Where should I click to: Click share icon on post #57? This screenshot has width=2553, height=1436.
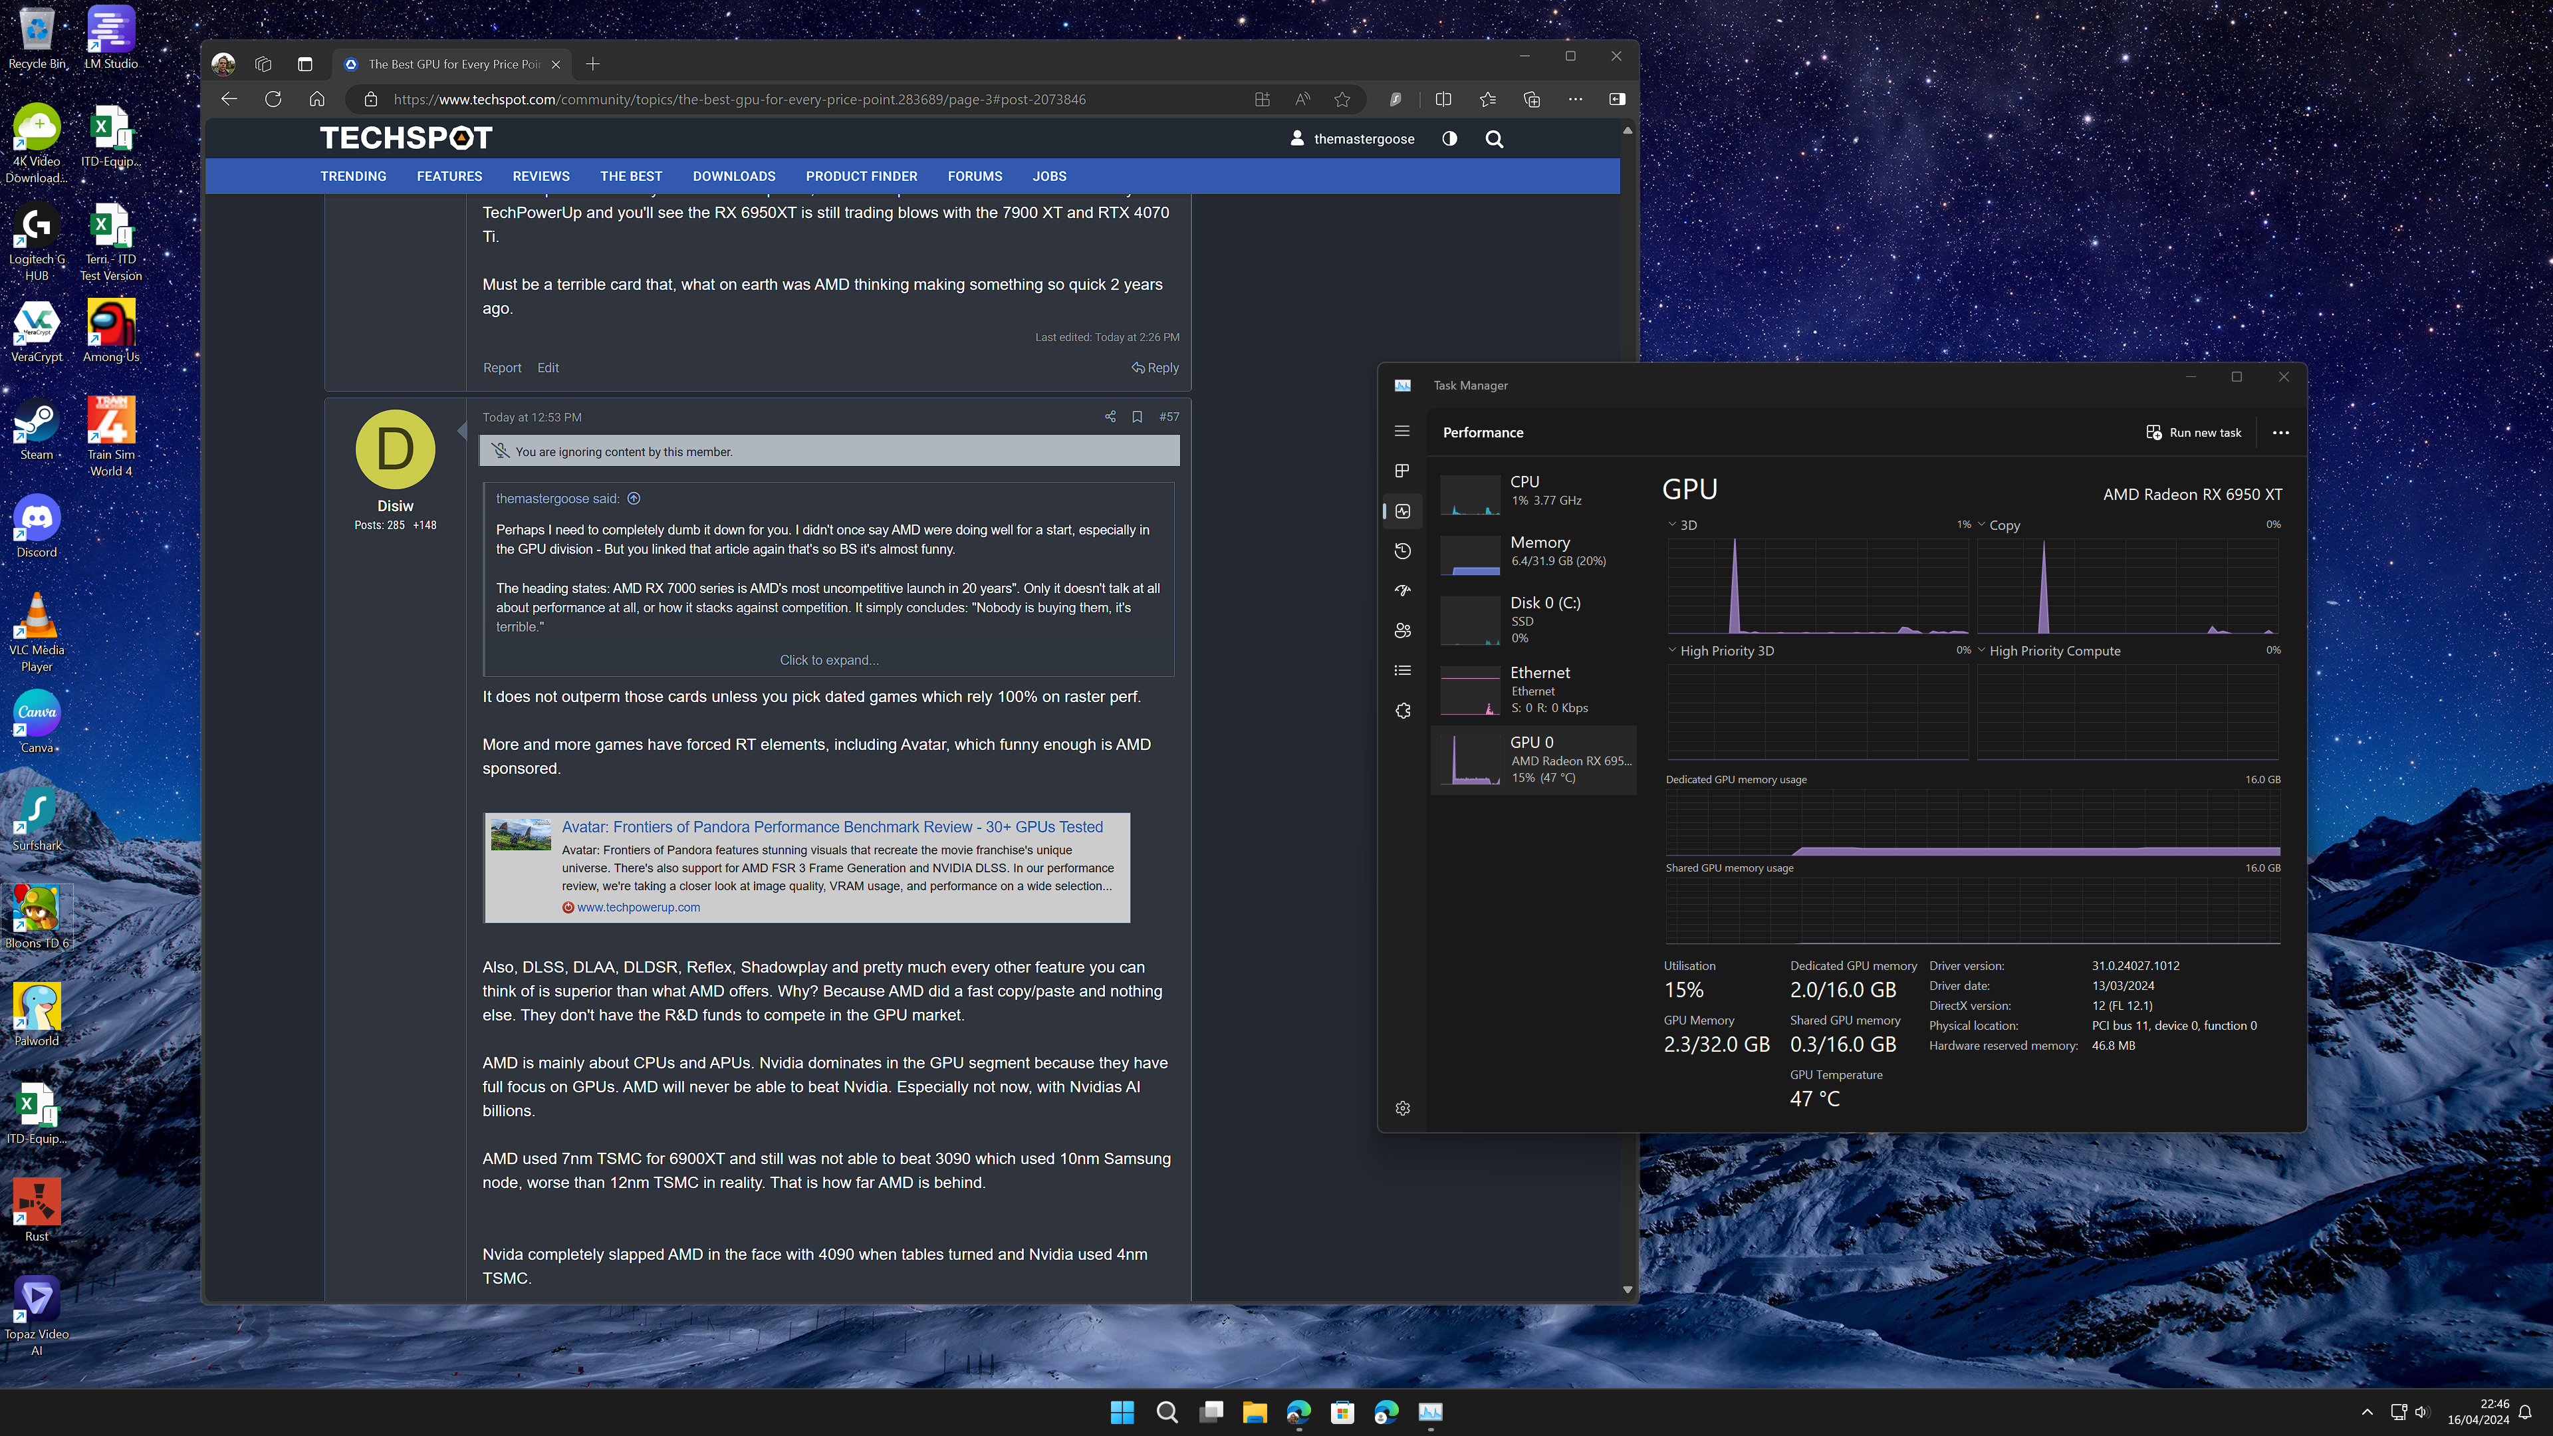(x=1109, y=418)
